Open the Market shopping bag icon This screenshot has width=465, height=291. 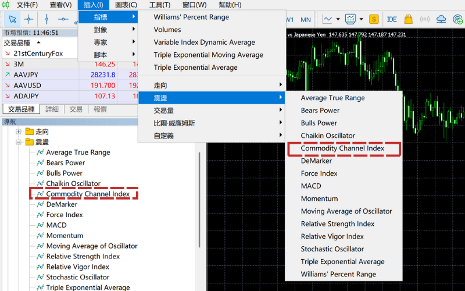click(408, 19)
